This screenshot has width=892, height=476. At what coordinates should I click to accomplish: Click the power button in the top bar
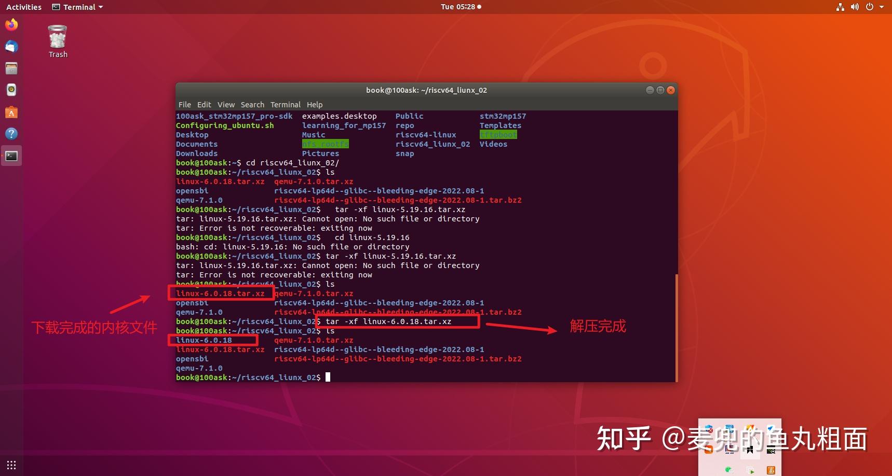point(869,7)
